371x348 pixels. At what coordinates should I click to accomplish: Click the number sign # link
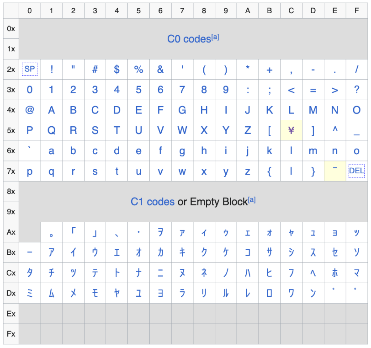click(95, 70)
